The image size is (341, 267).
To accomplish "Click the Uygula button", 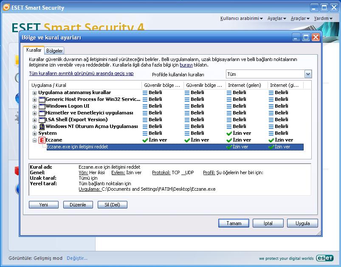I will click(x=302, y=223).
